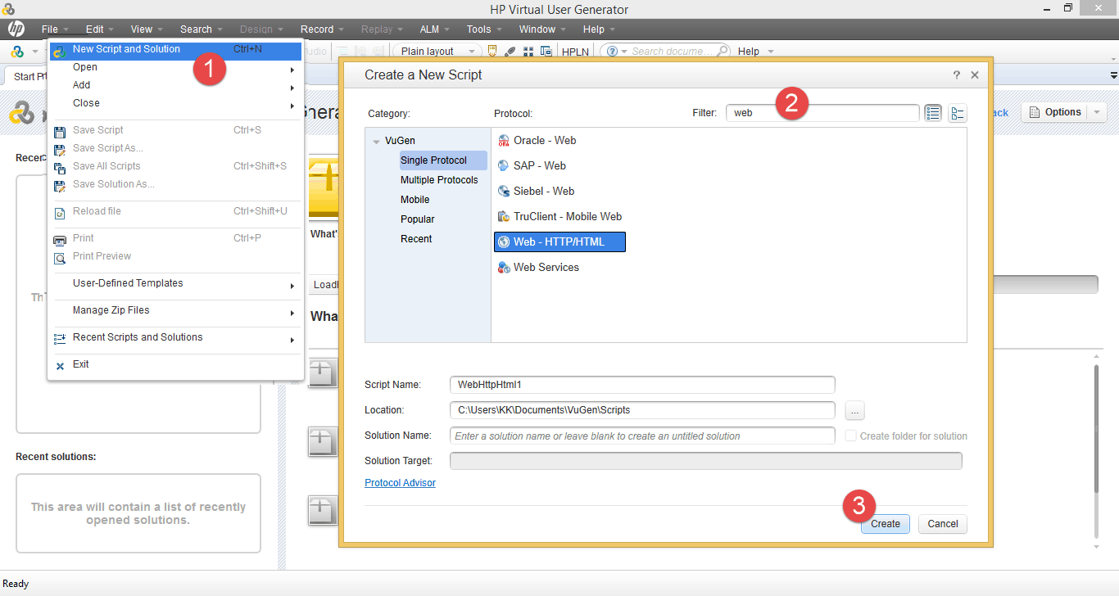Select the Recent category
The image size is (1119, 596).
coord(416,239)
